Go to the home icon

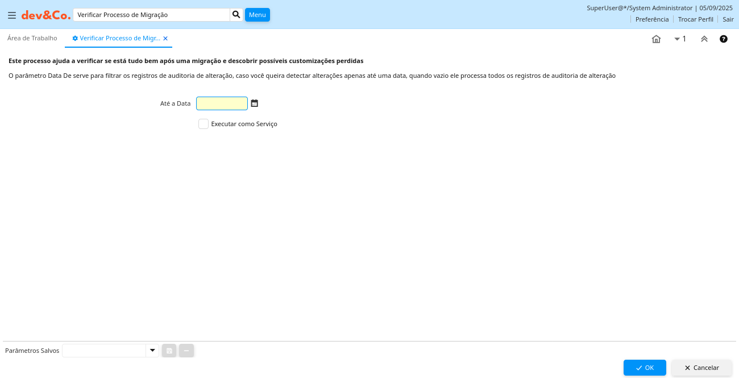pyautogui.click(x=656, y=39)
